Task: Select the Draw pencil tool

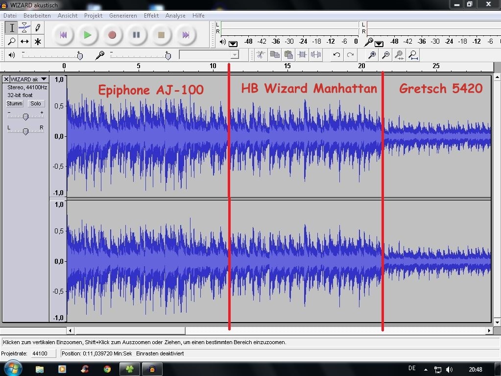Action: (x=37, y=28)
